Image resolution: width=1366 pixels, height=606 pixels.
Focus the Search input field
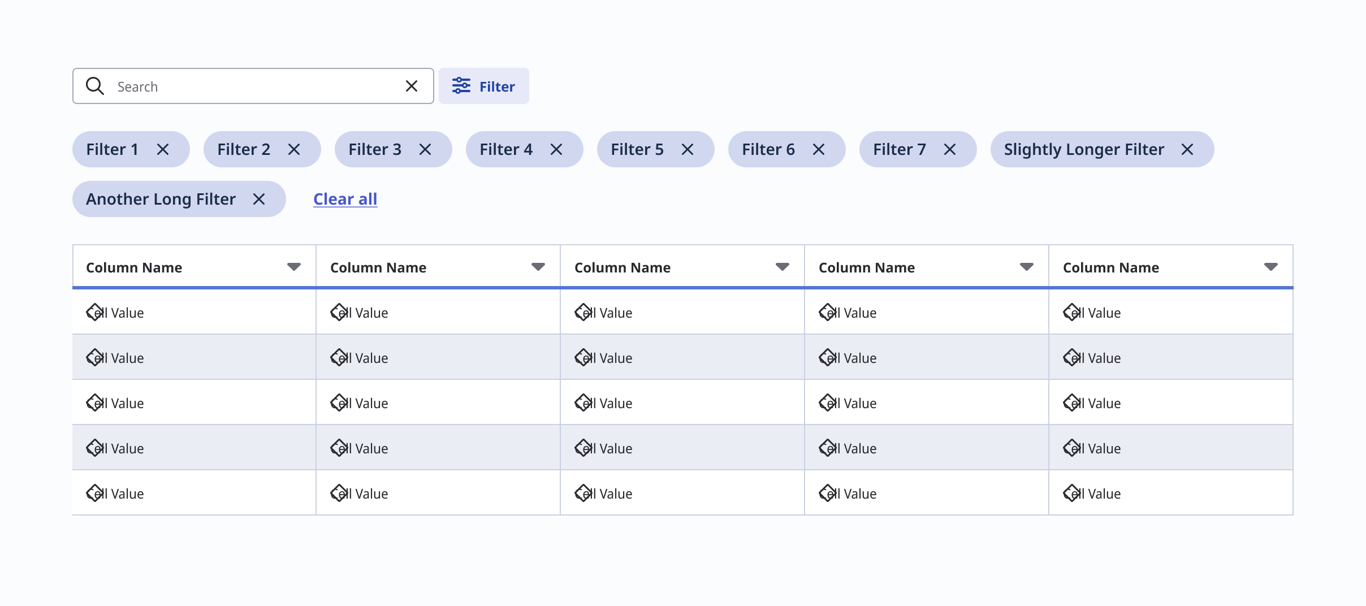point(254,86)
